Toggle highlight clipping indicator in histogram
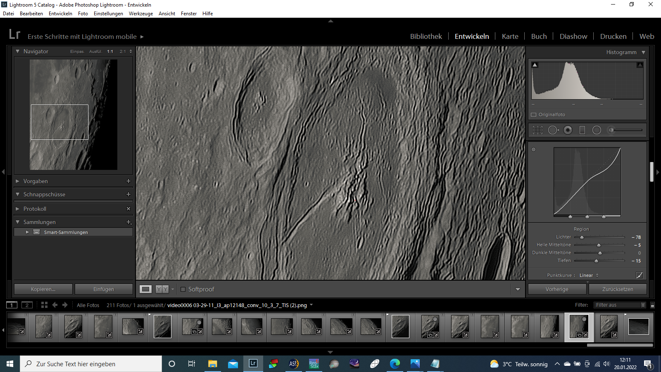The image size is (661, 372). pos(640,65)
